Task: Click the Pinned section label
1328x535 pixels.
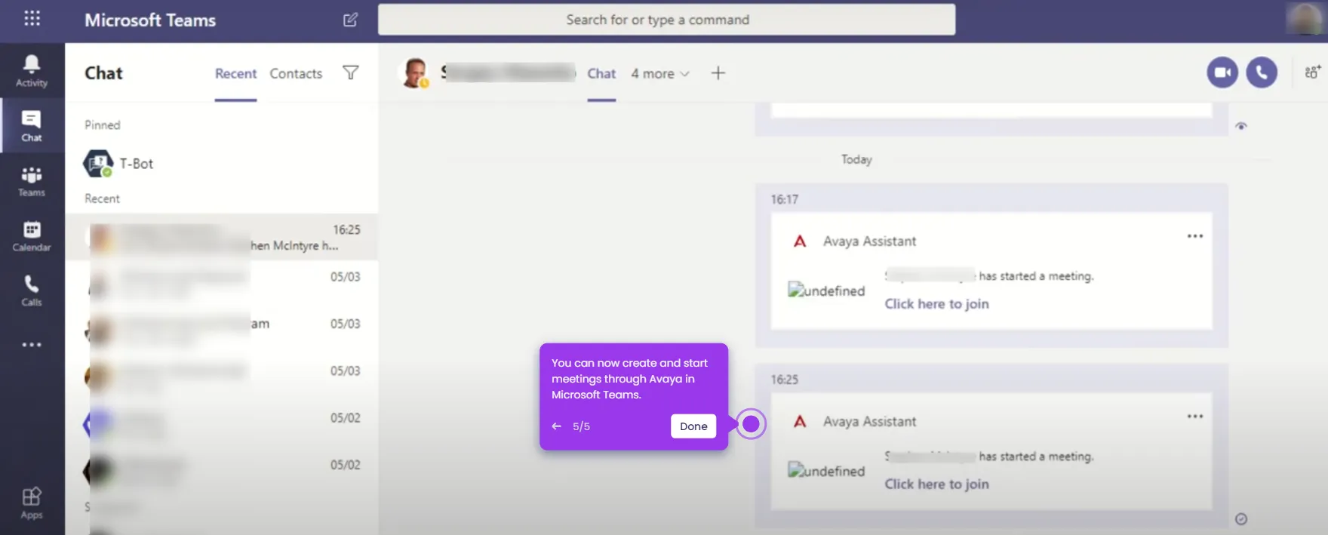Action: coord(102,125)
